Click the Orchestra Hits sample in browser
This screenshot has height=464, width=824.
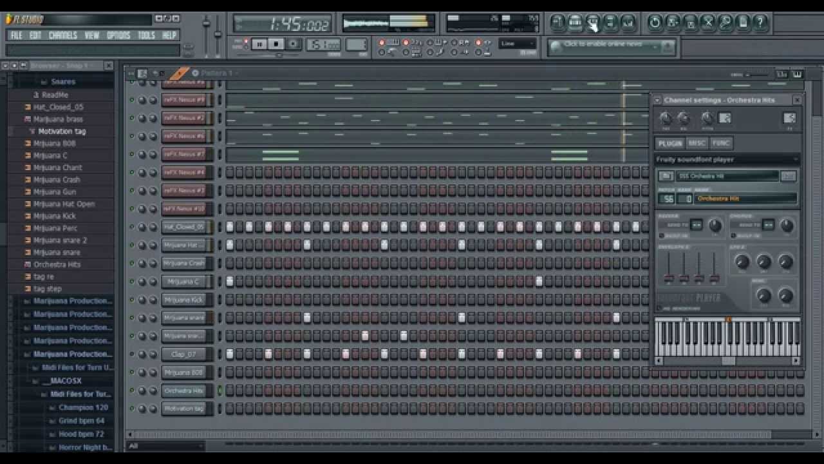[x=57, y=264]
